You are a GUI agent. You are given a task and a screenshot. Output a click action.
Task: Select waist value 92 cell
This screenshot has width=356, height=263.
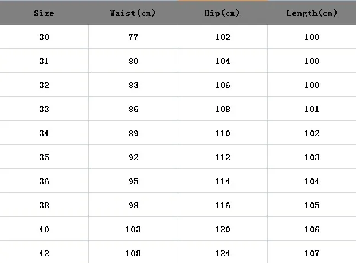coord(133,157)
